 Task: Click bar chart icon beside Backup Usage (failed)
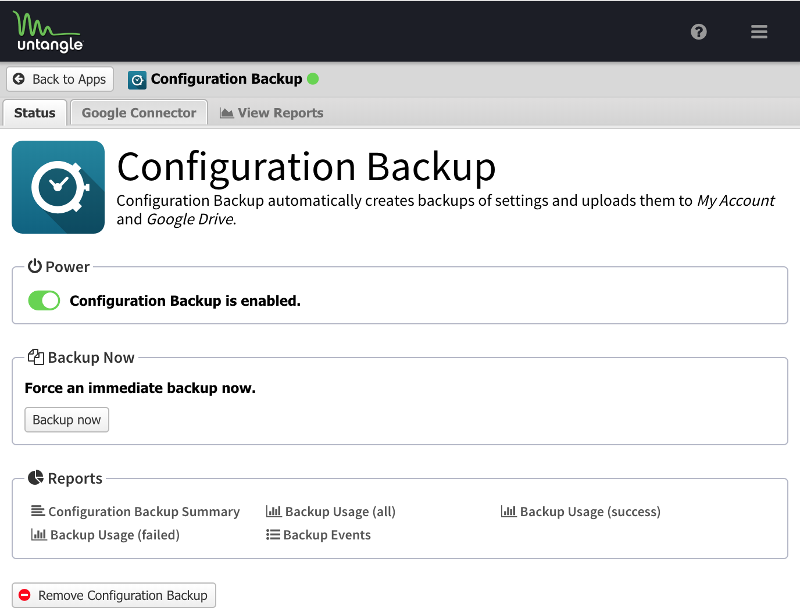[39, 534]
